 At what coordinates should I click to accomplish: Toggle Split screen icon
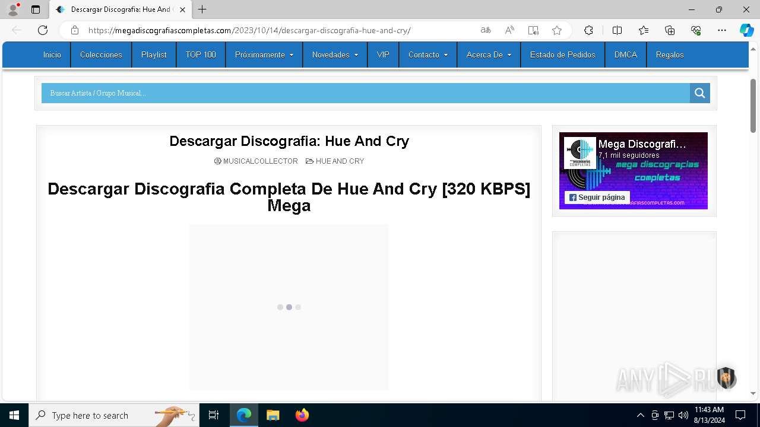click(x=617, y=30)
